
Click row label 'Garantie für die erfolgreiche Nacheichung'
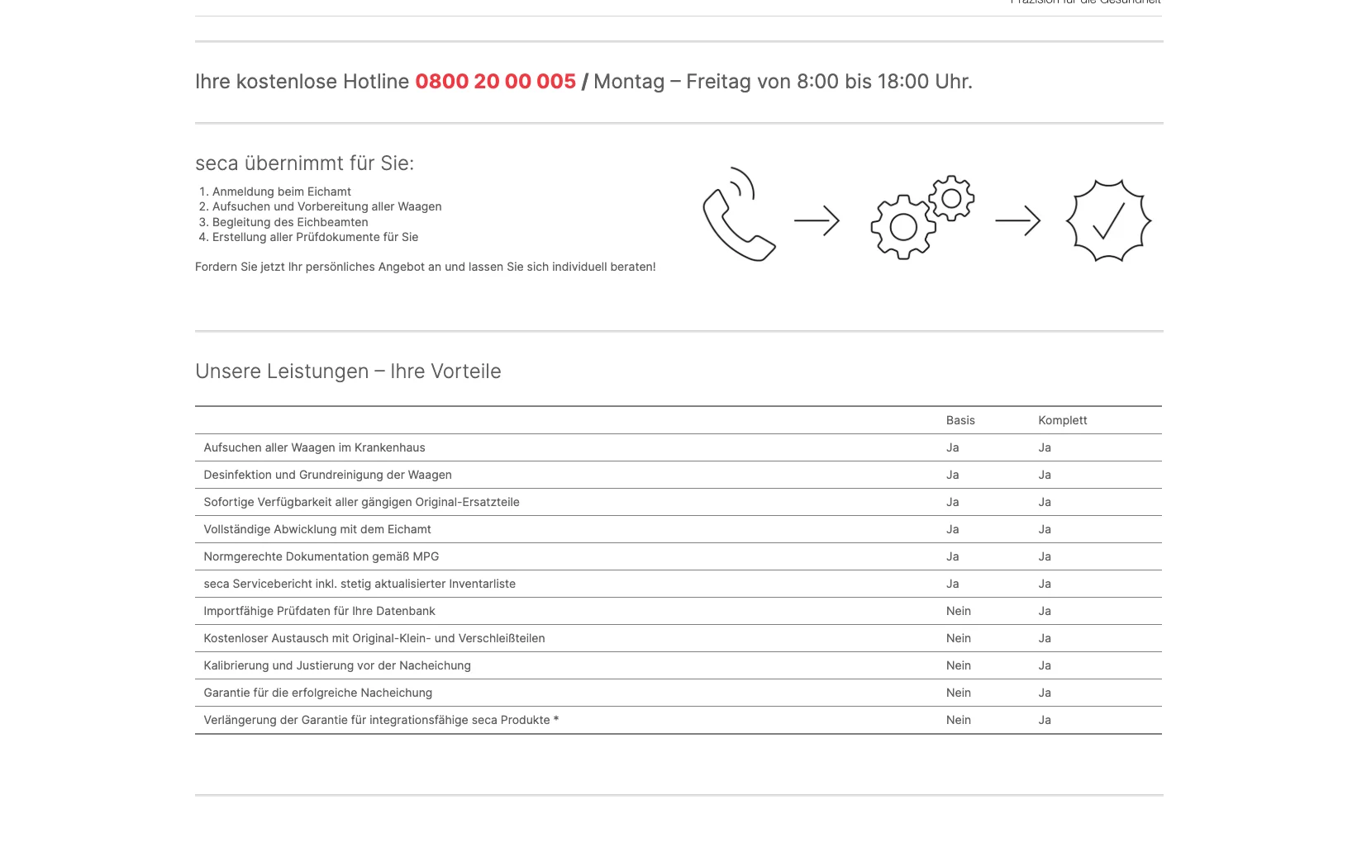317,693
